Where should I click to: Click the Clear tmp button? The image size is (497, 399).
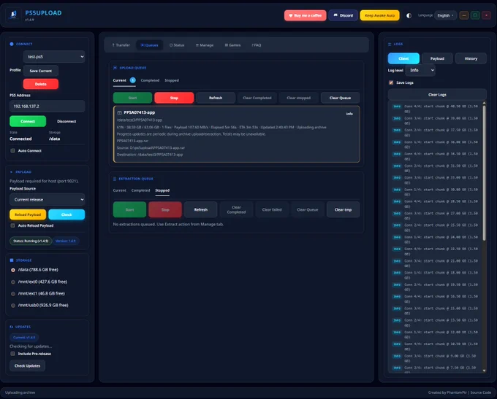point(344,209)
